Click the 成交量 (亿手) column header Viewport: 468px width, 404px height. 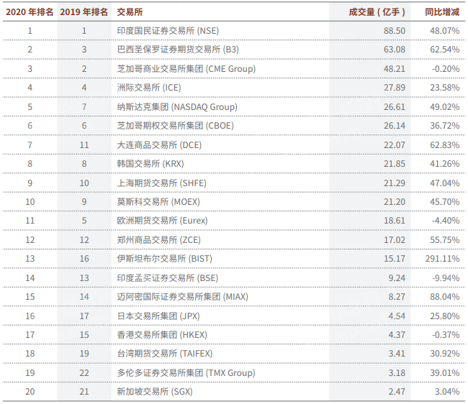(377, 12)
